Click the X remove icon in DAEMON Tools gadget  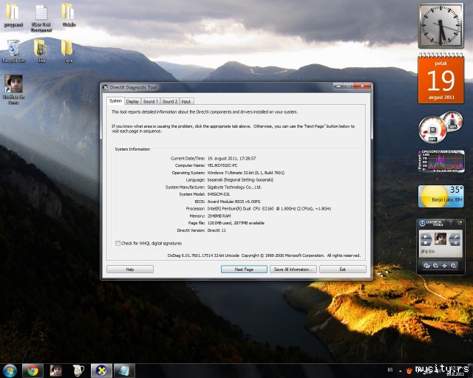pos(455,243)
